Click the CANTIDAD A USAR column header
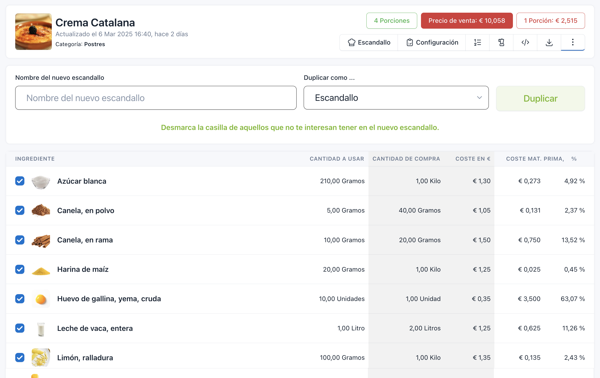 tap(337, 159)
